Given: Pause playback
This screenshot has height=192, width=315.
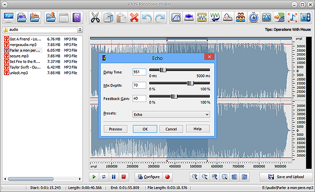Looking at the screenshot, I should [x=113, y=177].
